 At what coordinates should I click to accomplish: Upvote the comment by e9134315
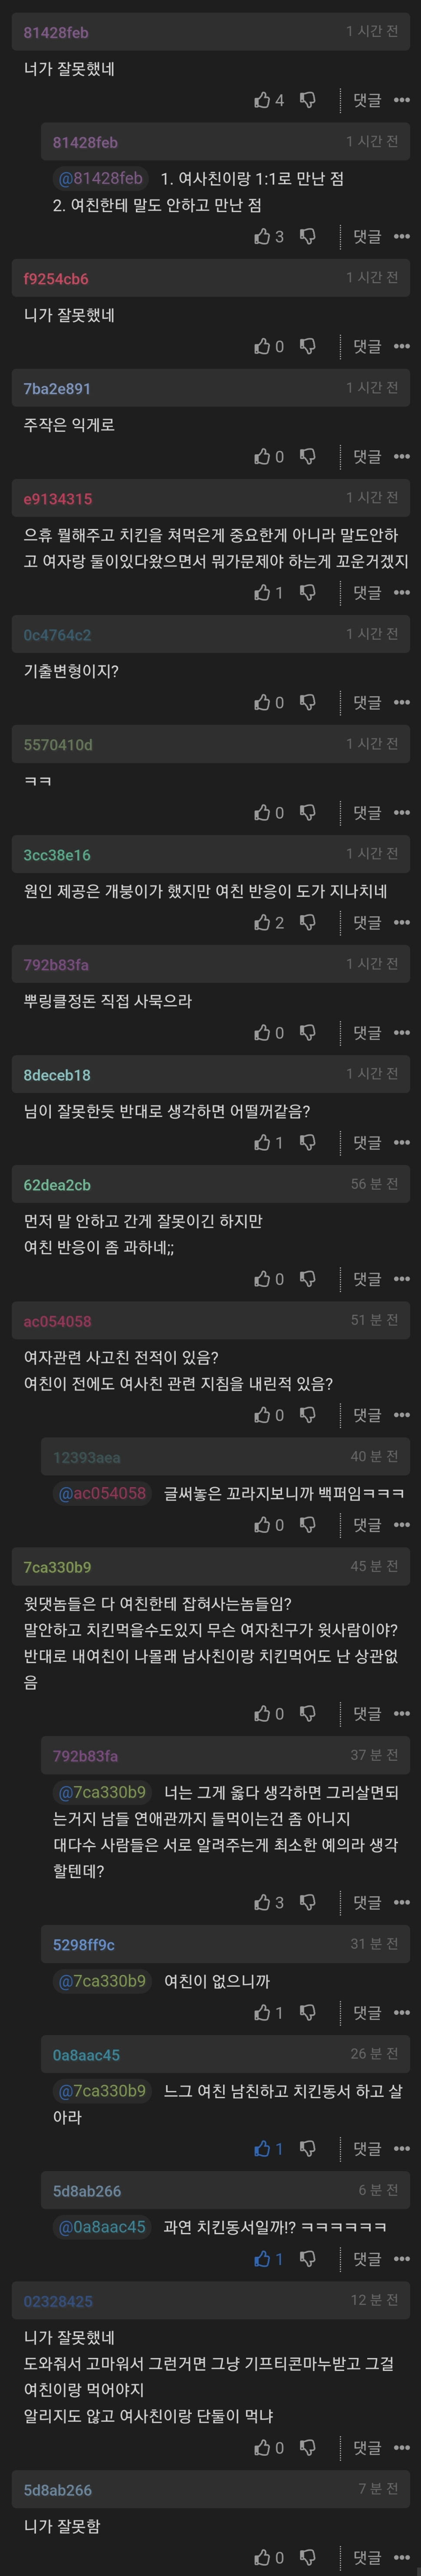[x=263, y=593]
